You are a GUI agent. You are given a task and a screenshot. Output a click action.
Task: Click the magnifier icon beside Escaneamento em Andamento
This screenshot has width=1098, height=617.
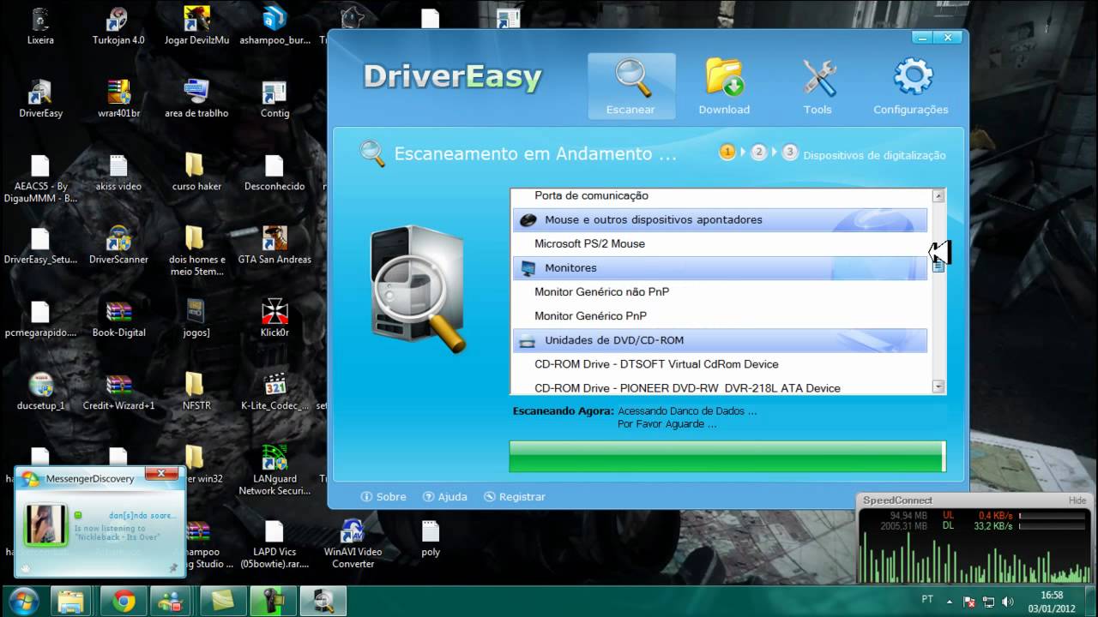[372, 153]
